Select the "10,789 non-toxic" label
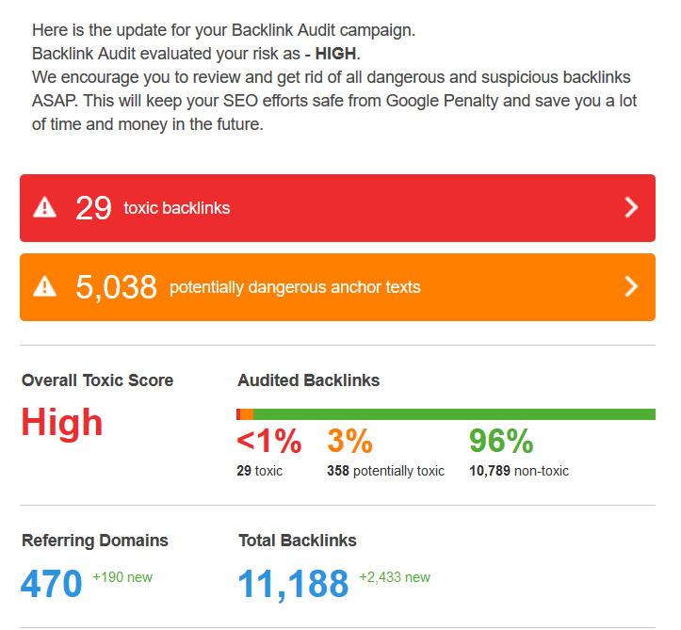681x630 pixels. pyautogui.click(x=519, y=471)
